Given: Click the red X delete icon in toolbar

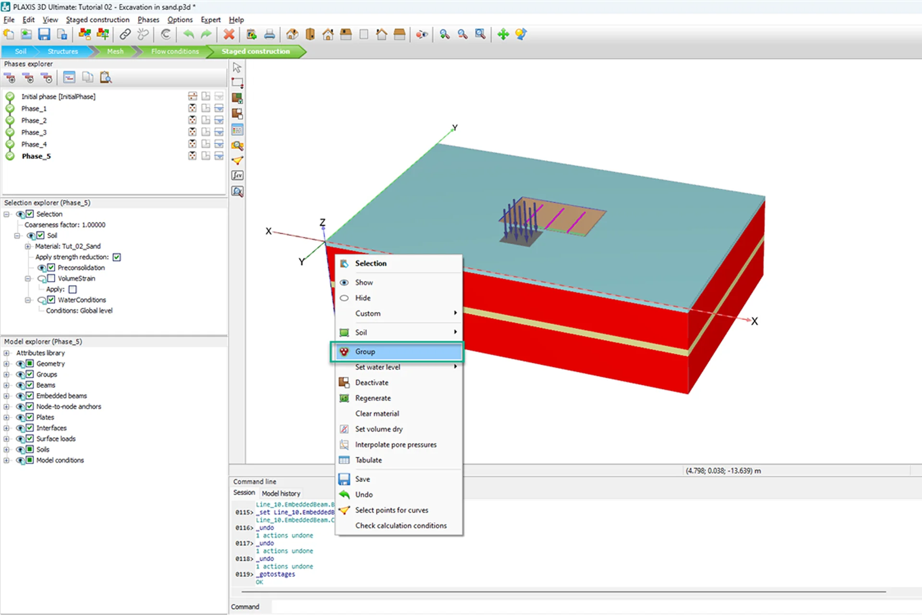Looking at the screenshot, I should click(x=229, y=35).
